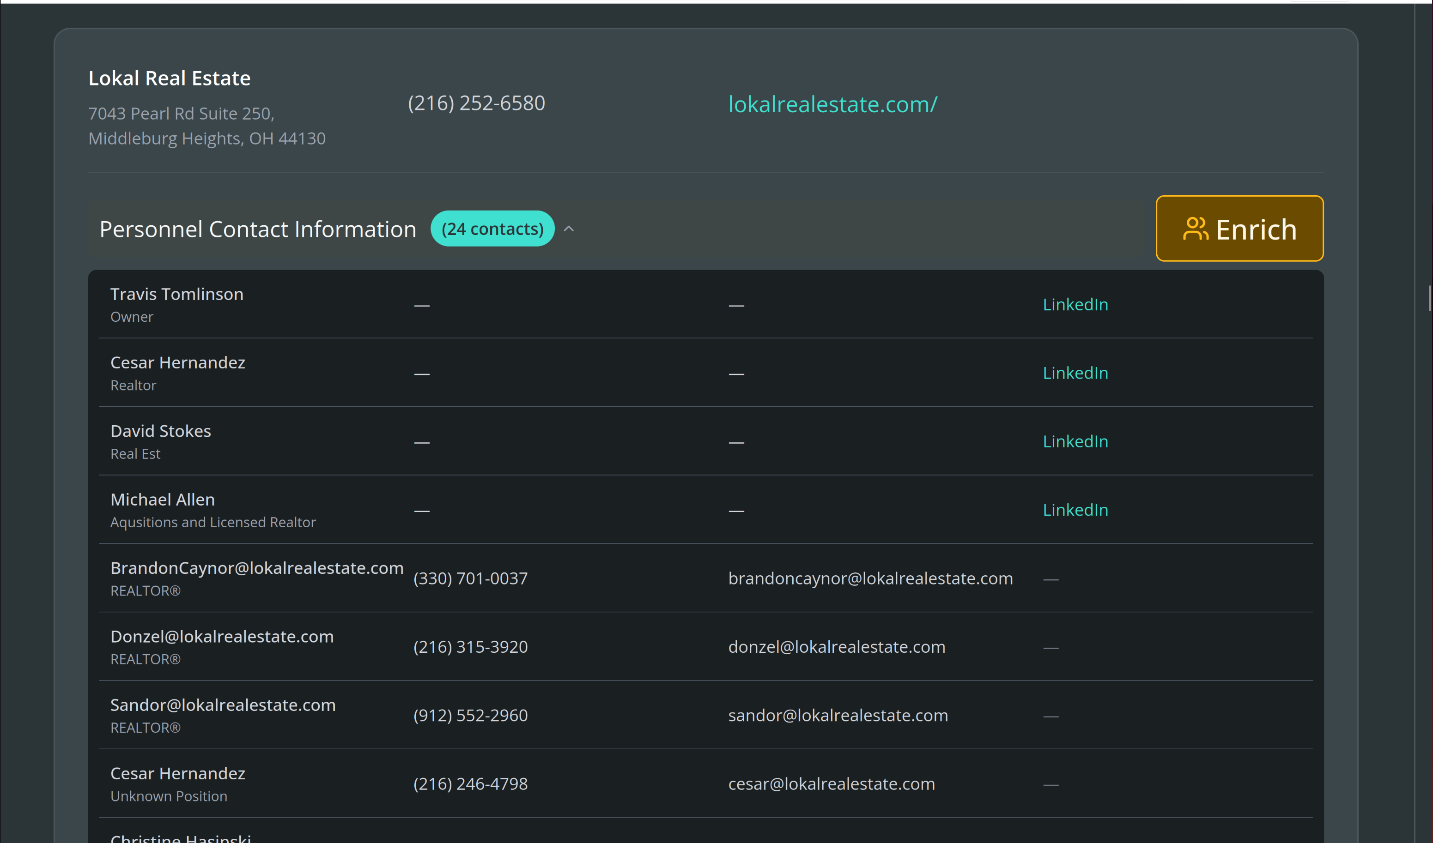Click the company name Lokal Real Estate

(x=169, y=78)
